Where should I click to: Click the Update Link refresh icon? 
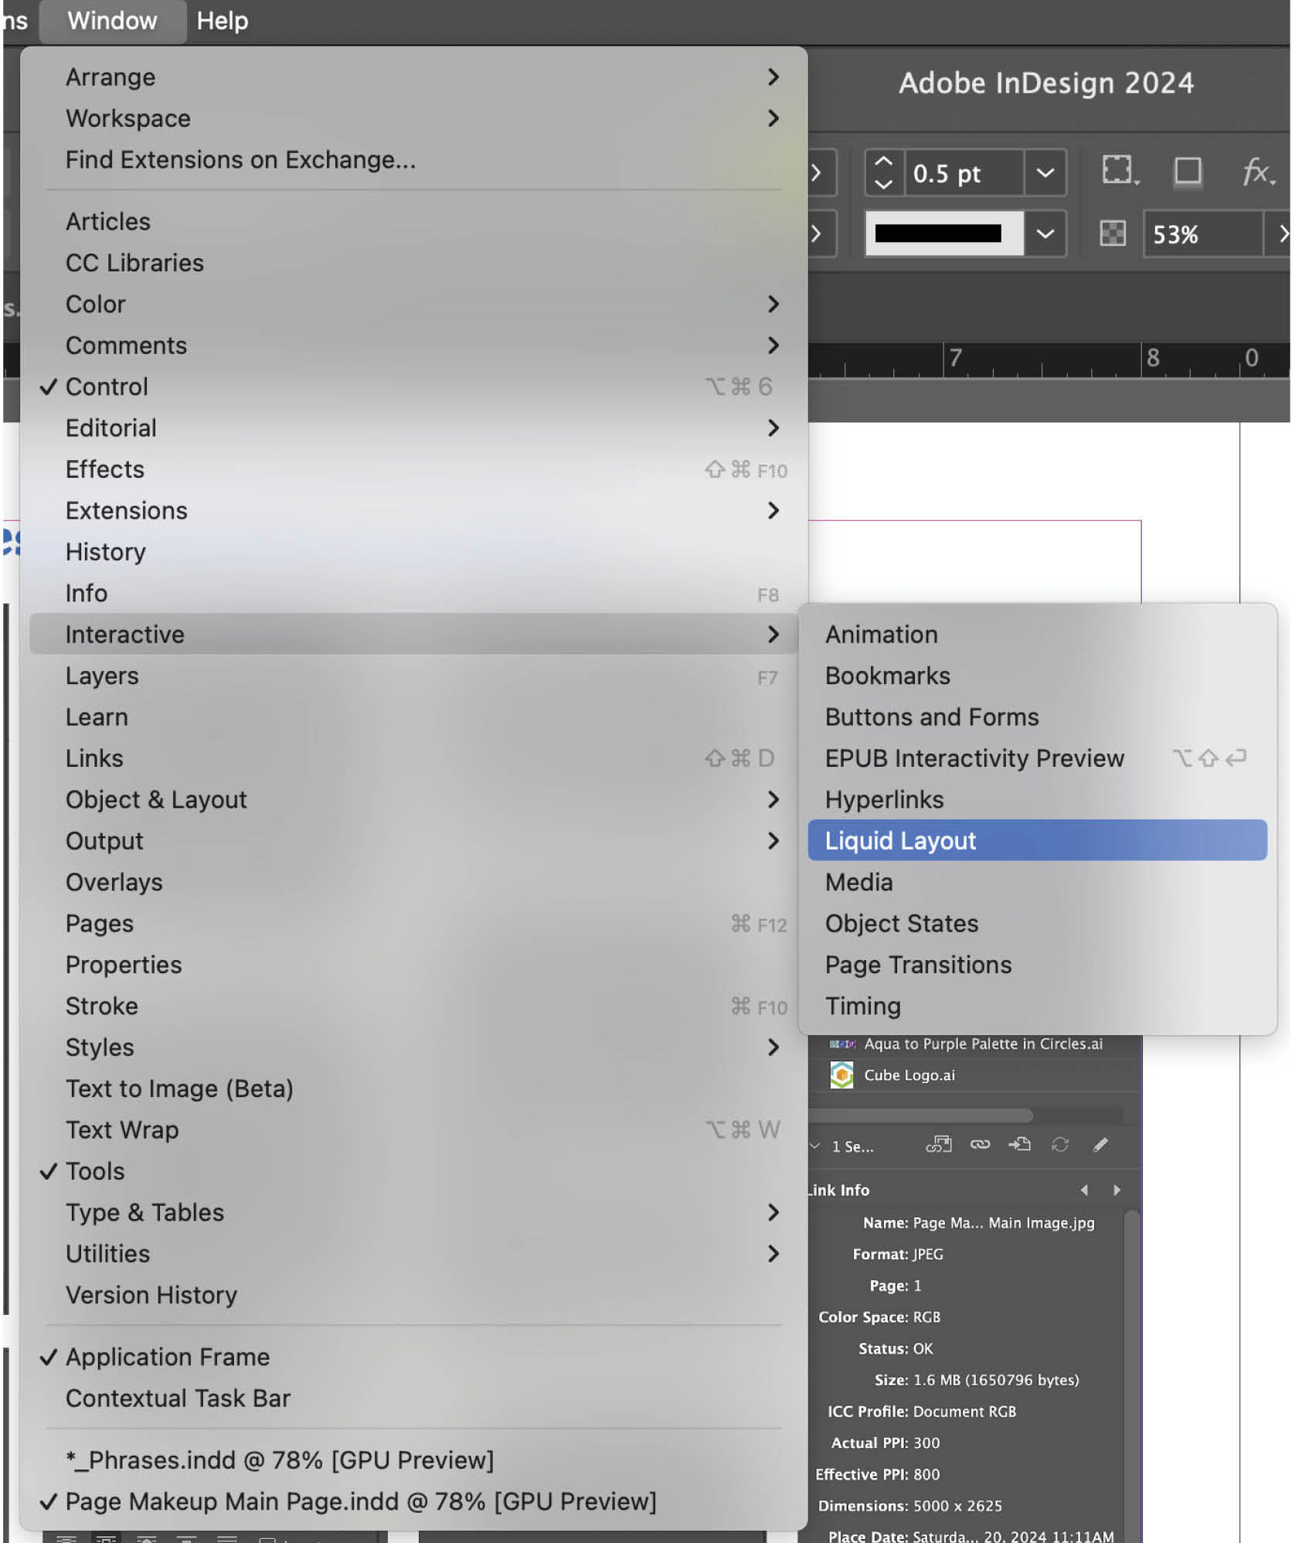(1060, 1145)
